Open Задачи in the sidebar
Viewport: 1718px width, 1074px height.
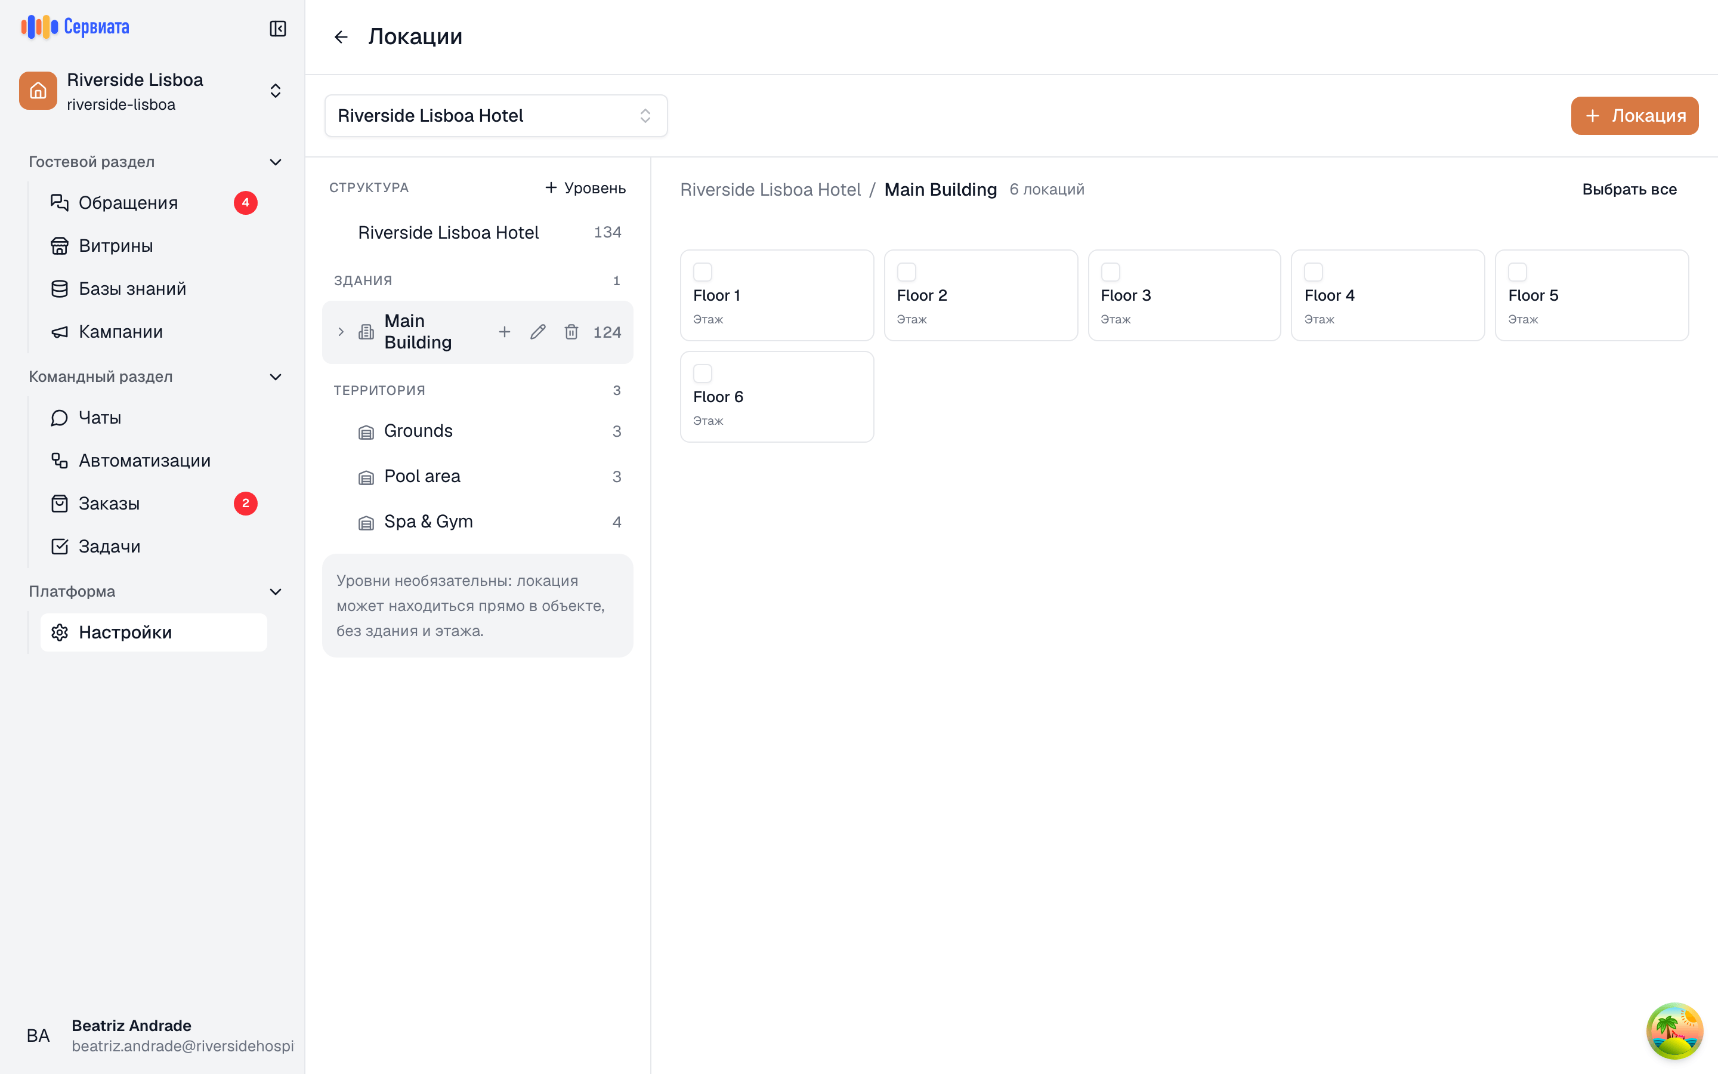point(154,547)
